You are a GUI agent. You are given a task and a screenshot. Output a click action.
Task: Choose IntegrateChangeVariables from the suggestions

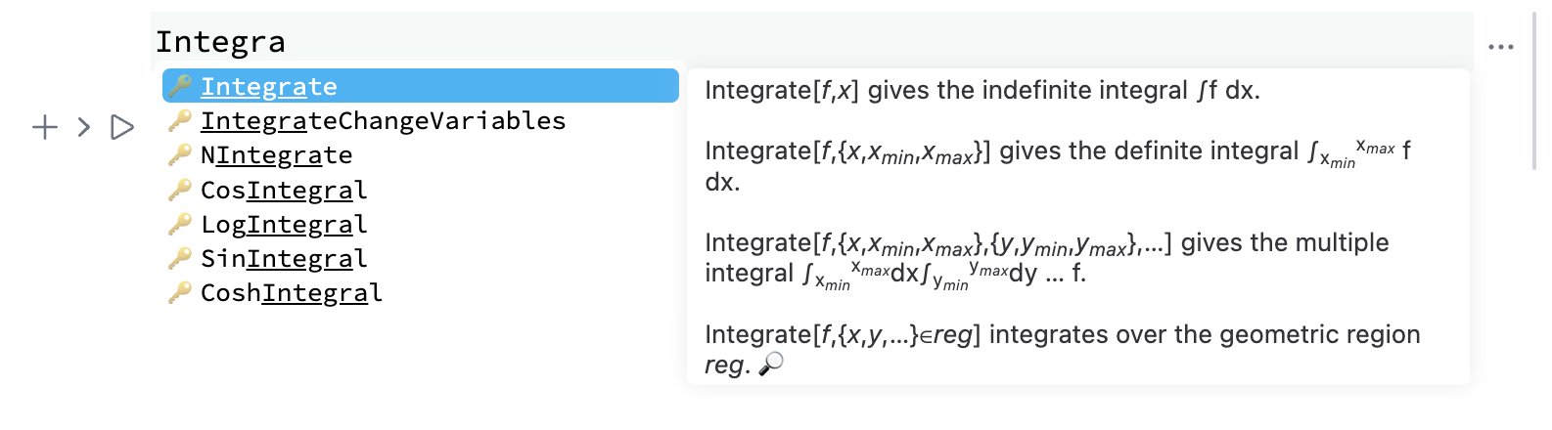click(383, 121)
